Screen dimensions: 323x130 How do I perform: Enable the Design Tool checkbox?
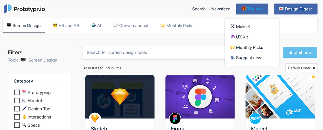click(17, 109)
